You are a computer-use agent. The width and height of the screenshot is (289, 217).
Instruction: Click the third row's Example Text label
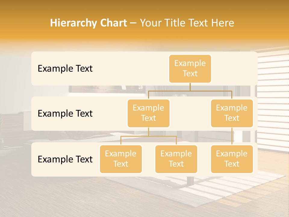[x=65, y=159]
